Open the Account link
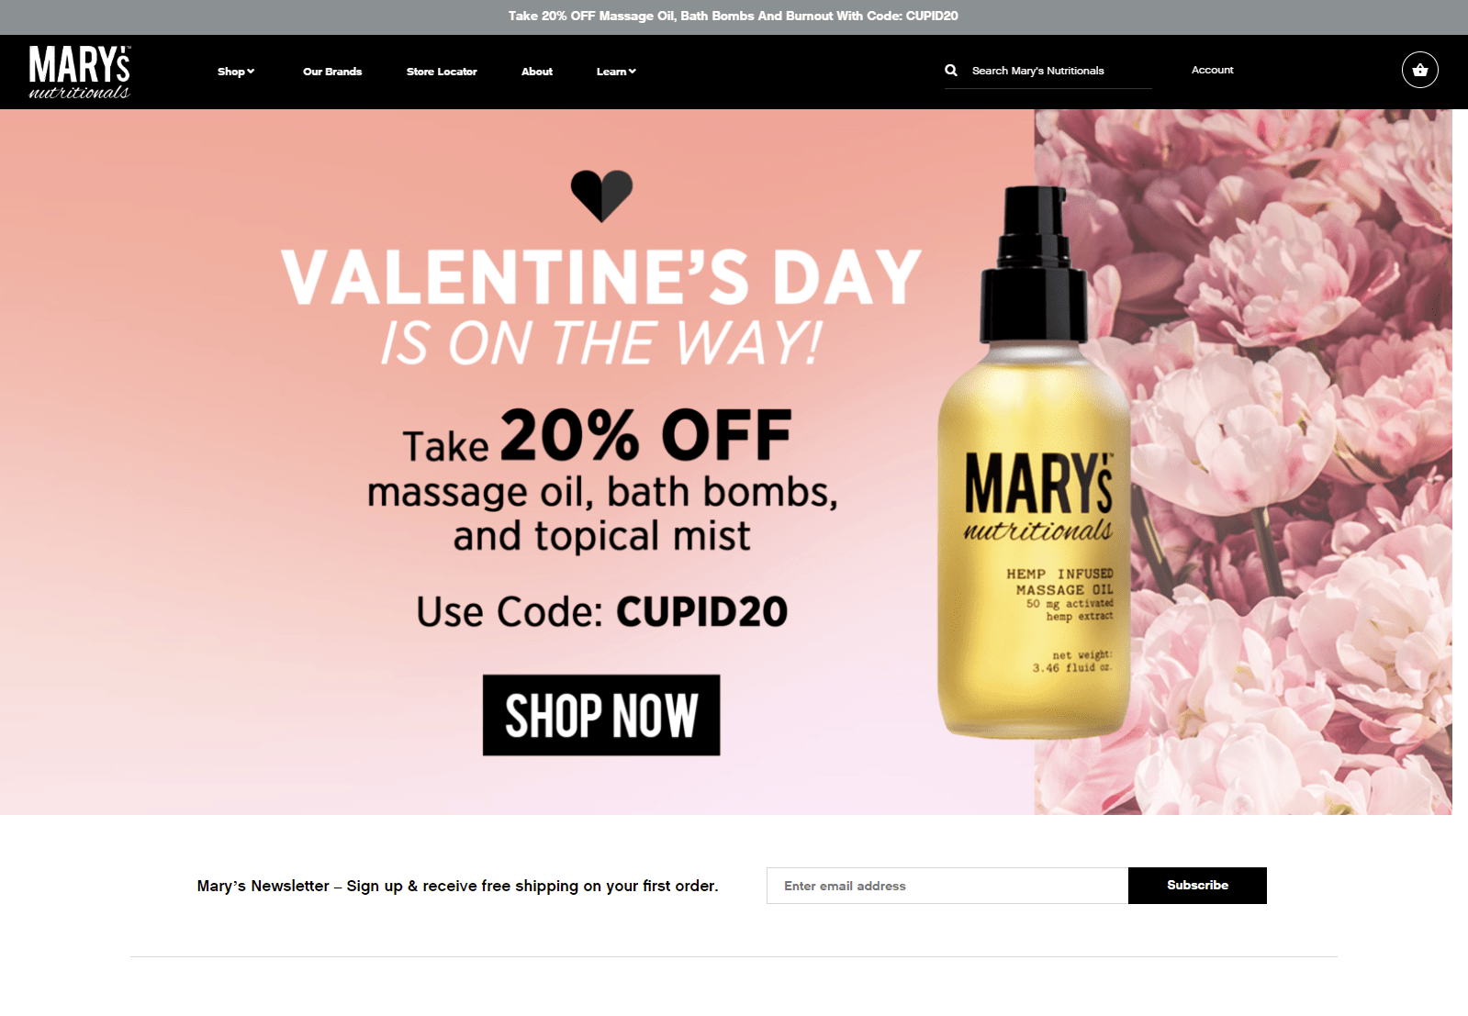The height and width of the screenshot is (1016, 1468). [1212, 70]
